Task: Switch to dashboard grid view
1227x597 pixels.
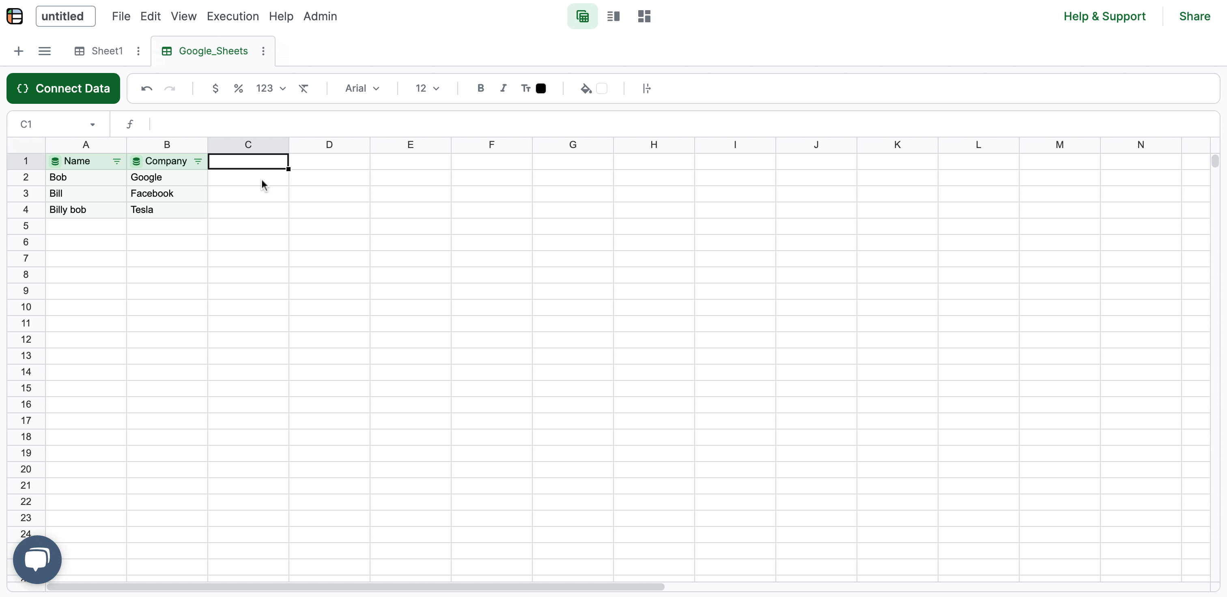Action: pos(644,17)
